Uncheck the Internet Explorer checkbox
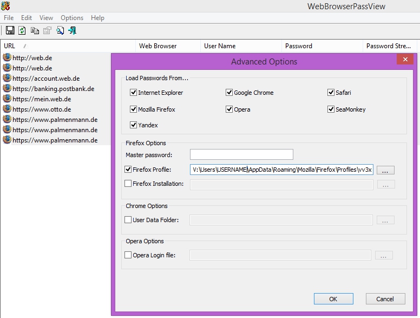The height and width of the screenshot is (318, 420). [134, 93]
